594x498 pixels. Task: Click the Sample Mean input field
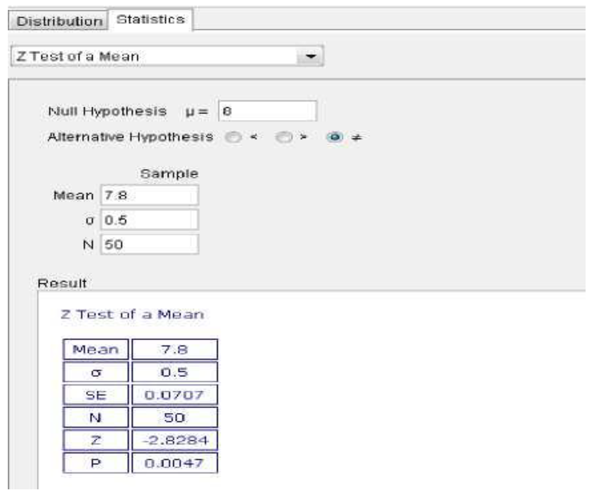(150, 195)
